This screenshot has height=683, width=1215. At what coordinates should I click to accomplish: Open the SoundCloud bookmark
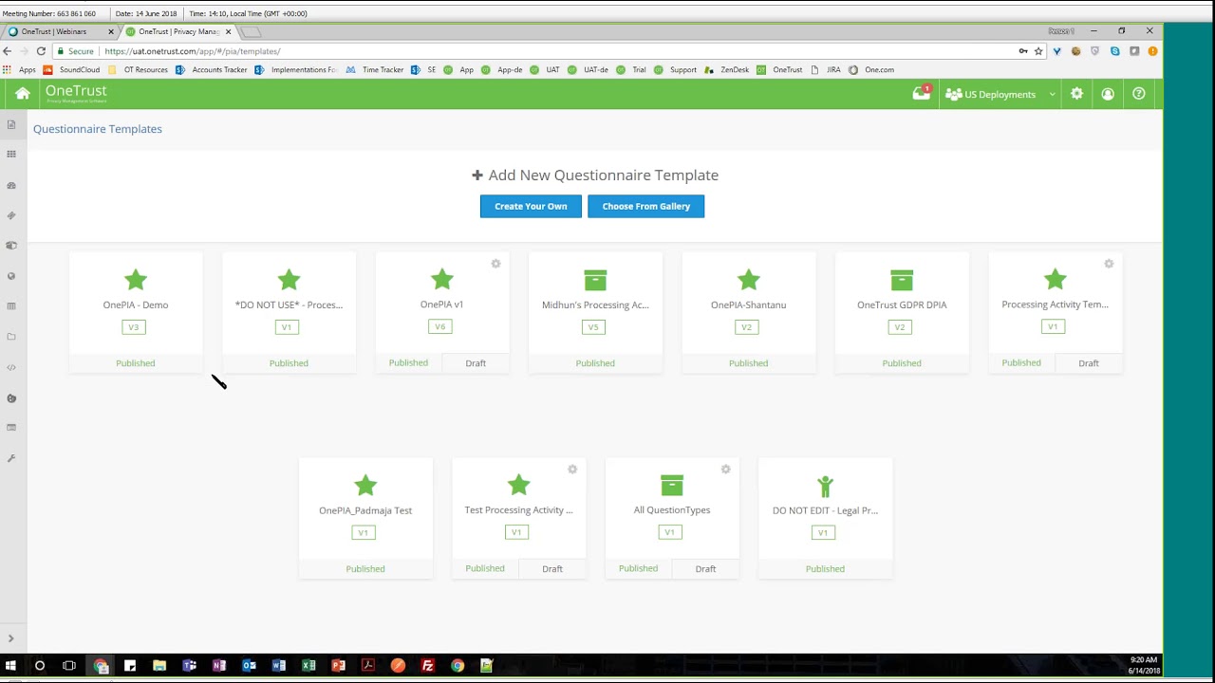[x=71, y=69]
